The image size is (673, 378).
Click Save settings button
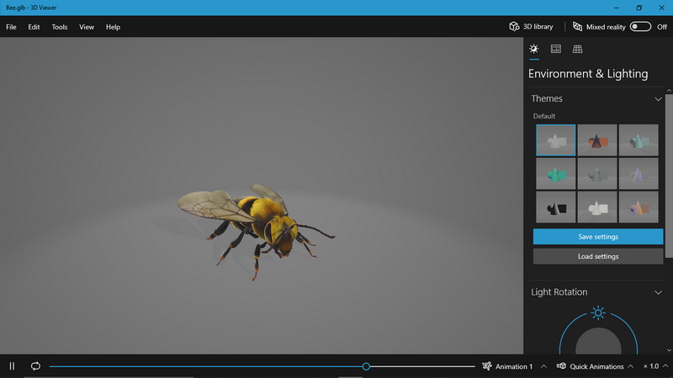598,237
